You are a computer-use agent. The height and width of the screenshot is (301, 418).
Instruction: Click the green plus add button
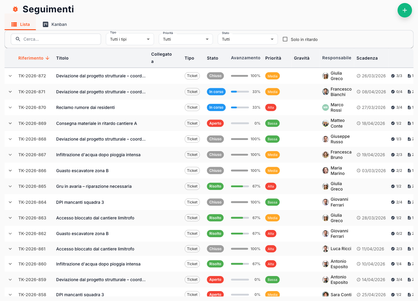[x=404, y=10]
